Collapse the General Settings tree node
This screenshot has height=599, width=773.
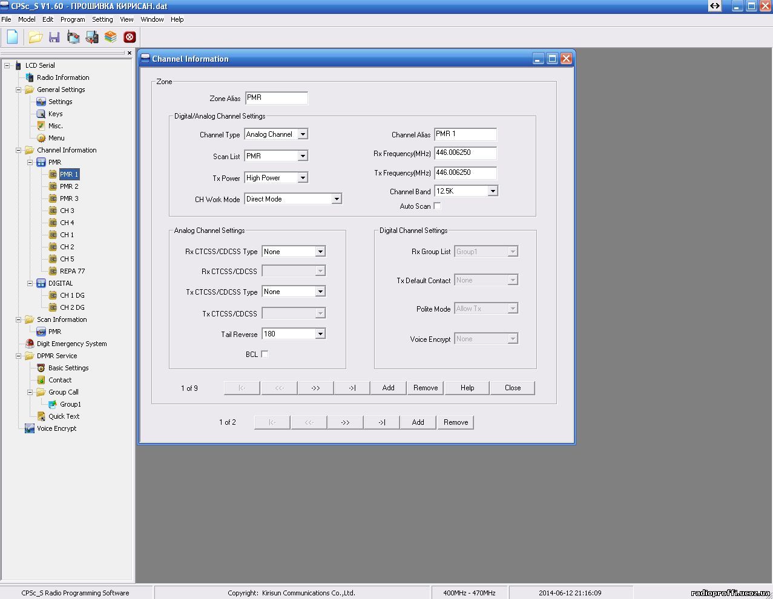click(19, 90)
